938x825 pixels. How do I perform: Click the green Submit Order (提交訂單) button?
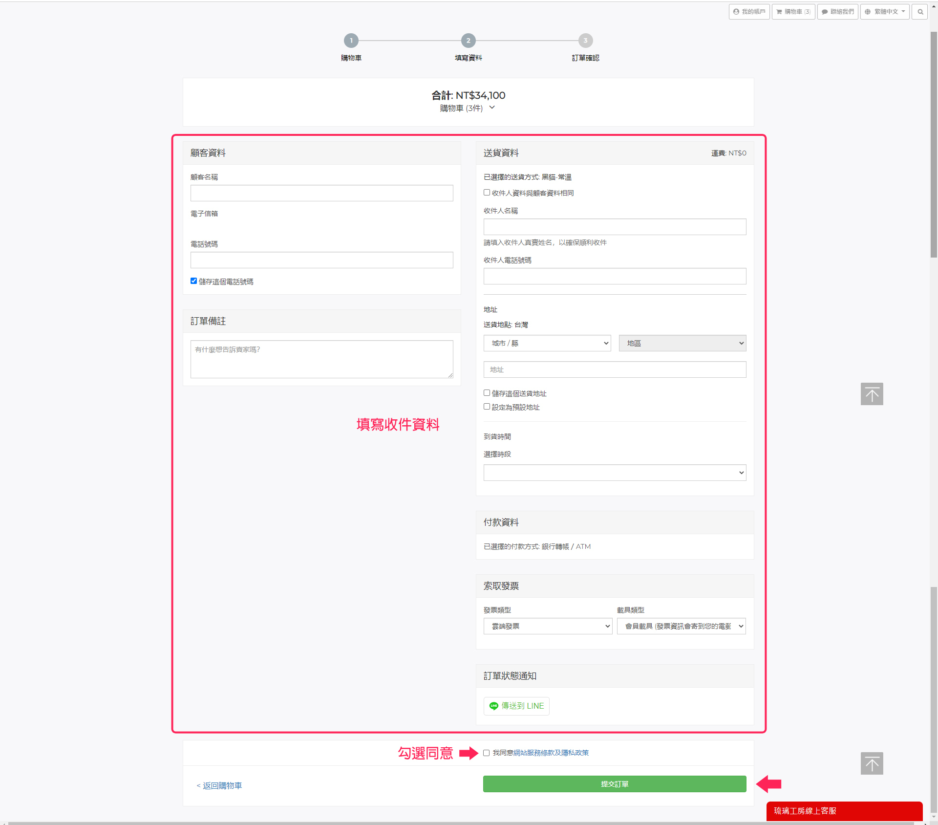point(615,784)
